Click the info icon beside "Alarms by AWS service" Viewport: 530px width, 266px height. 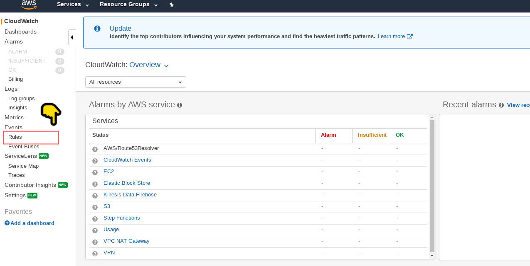179,105
